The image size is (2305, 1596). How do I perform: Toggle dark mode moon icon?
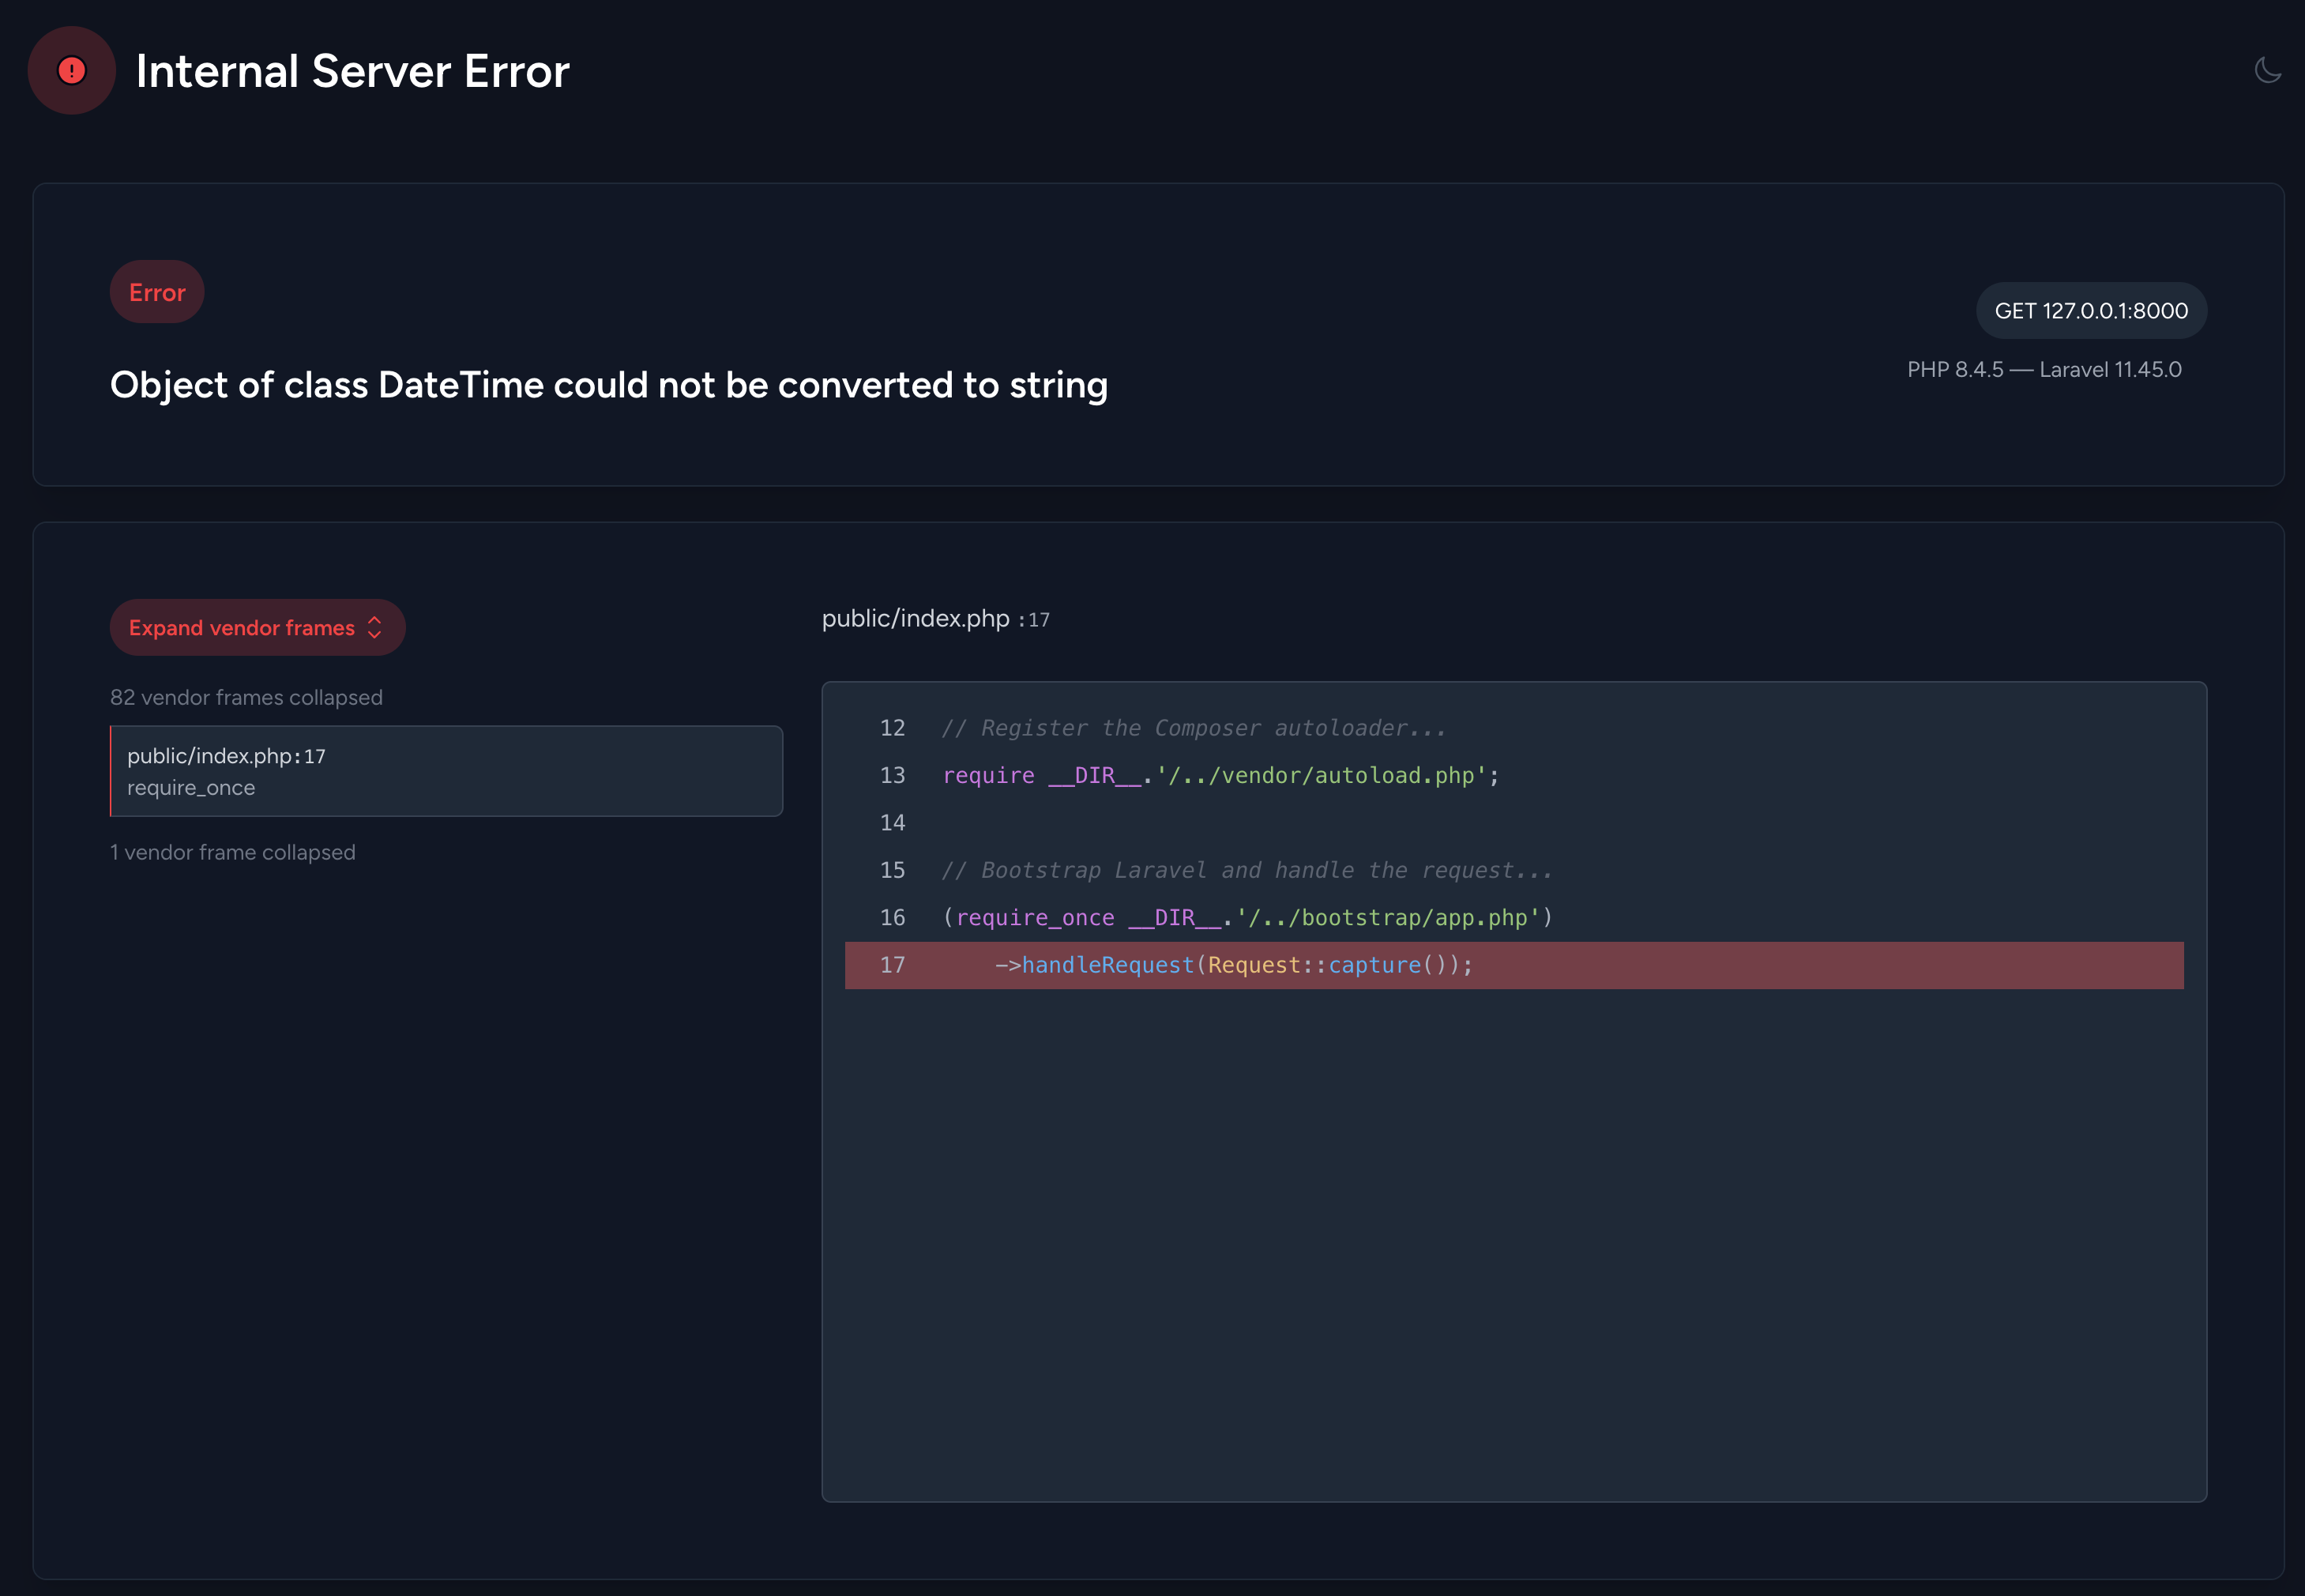[x=2267, y=70]
